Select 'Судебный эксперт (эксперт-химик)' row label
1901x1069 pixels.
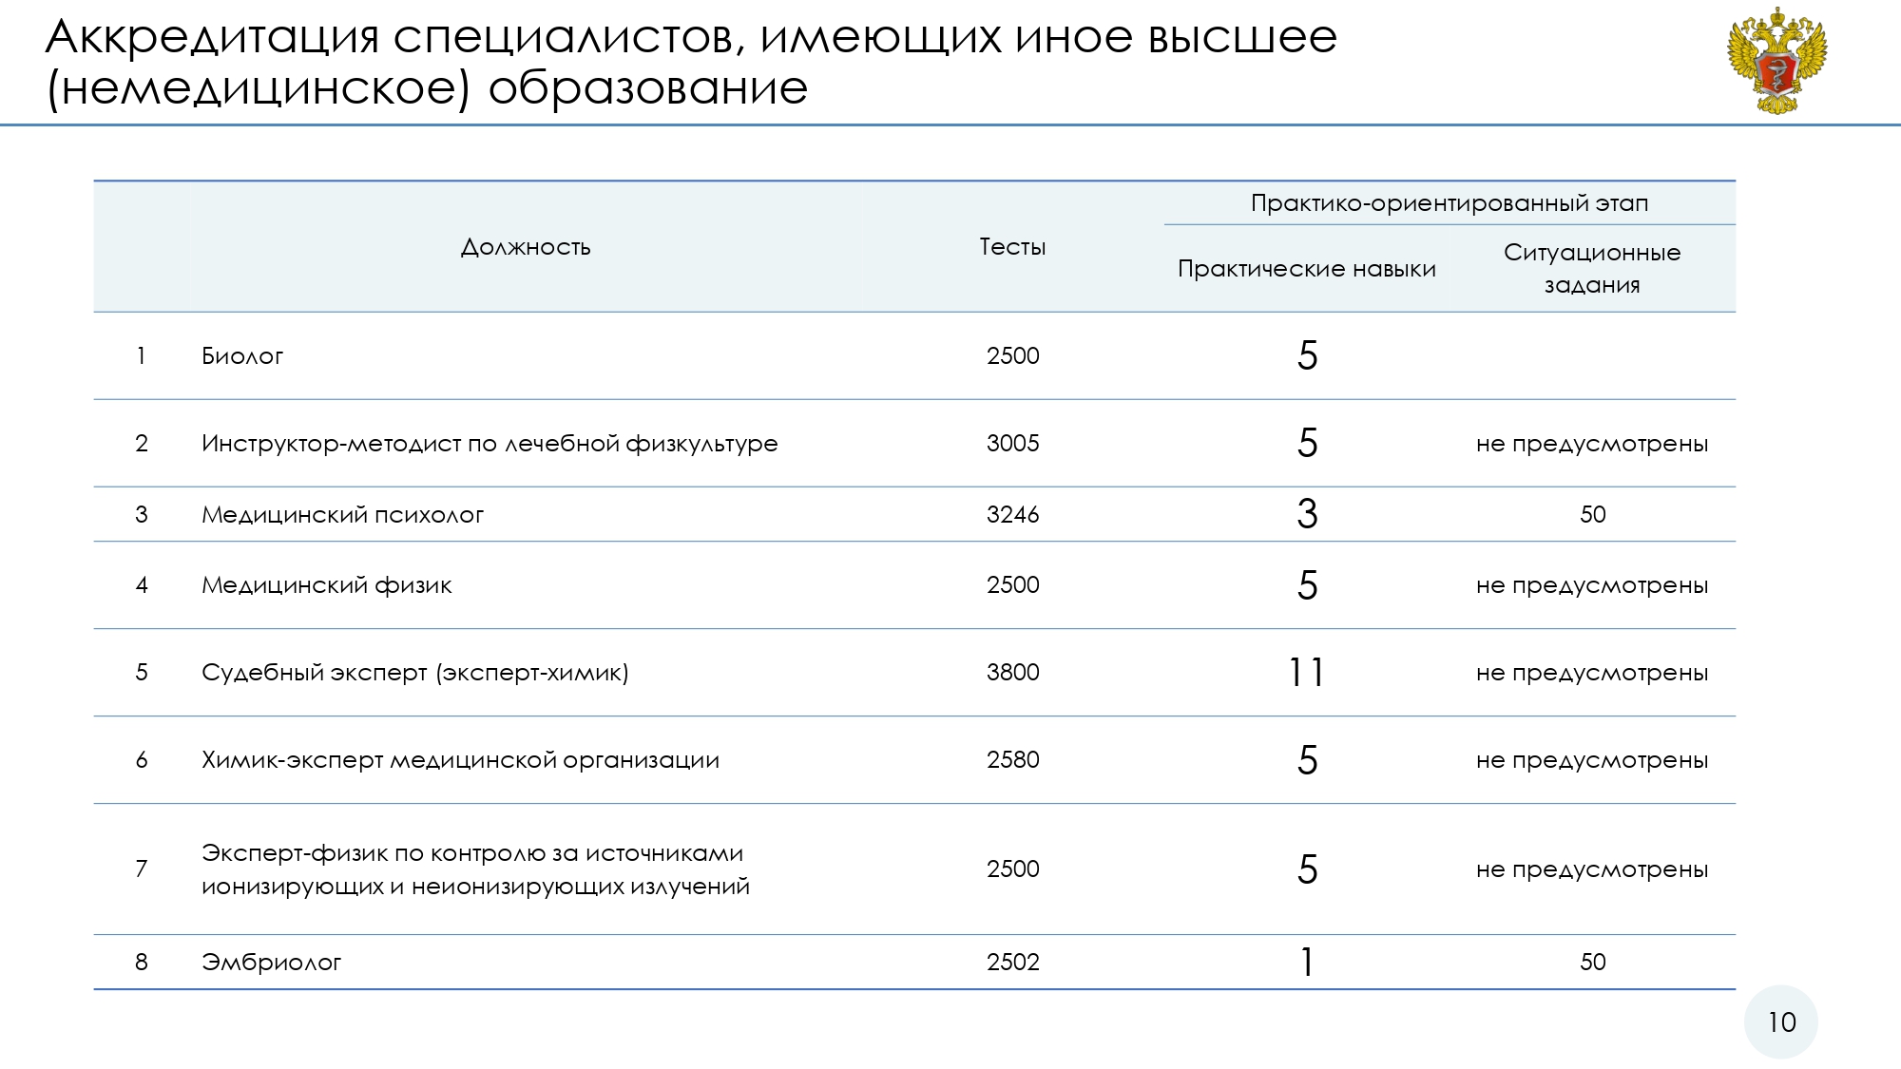point(415,673)
